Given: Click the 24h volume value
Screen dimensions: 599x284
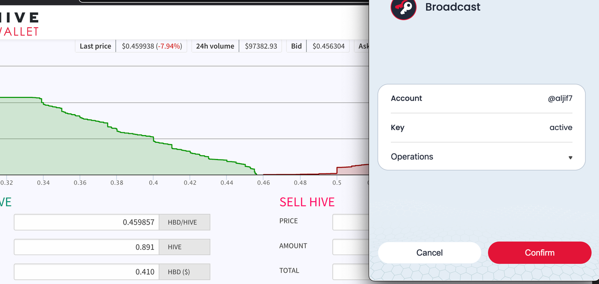Looking at the screenshot, I should coord(261,46).
